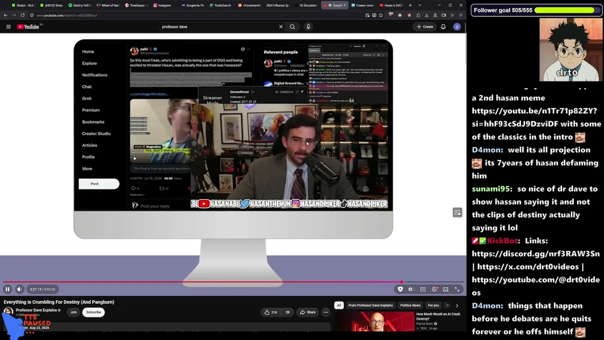Click the video title text
604x340 pixels.
pyautogui.click(x=59, y=302)
